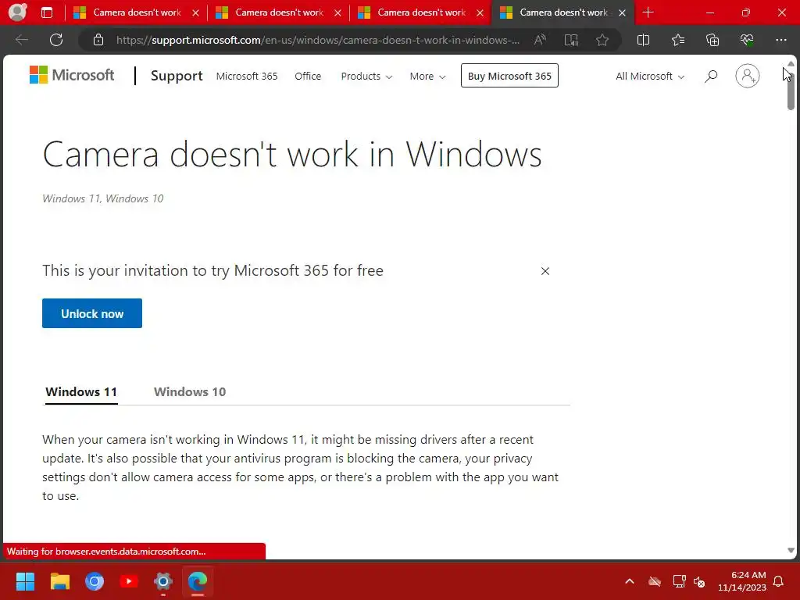Add this page to favorites star
Viewport: 800px width, 600px height.
[602, 40]
